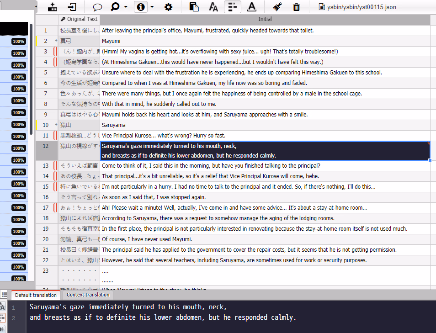Select the paintbrush clean-up tool

pyautogui.click(x=277, y=7)
